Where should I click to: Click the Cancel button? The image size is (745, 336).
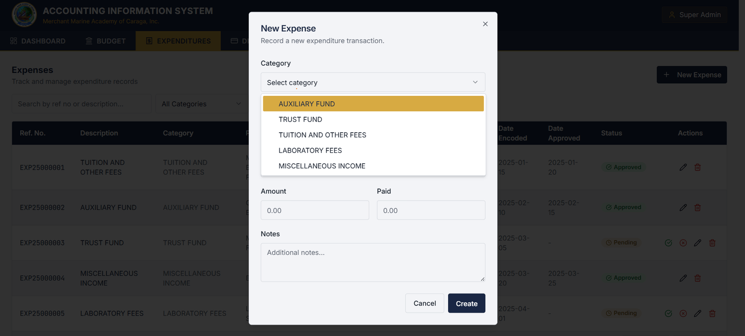tap(424, 303)
